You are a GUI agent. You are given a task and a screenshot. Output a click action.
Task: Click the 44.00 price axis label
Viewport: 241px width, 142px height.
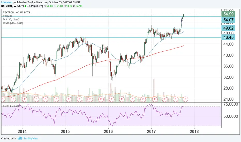coord(228,44)
